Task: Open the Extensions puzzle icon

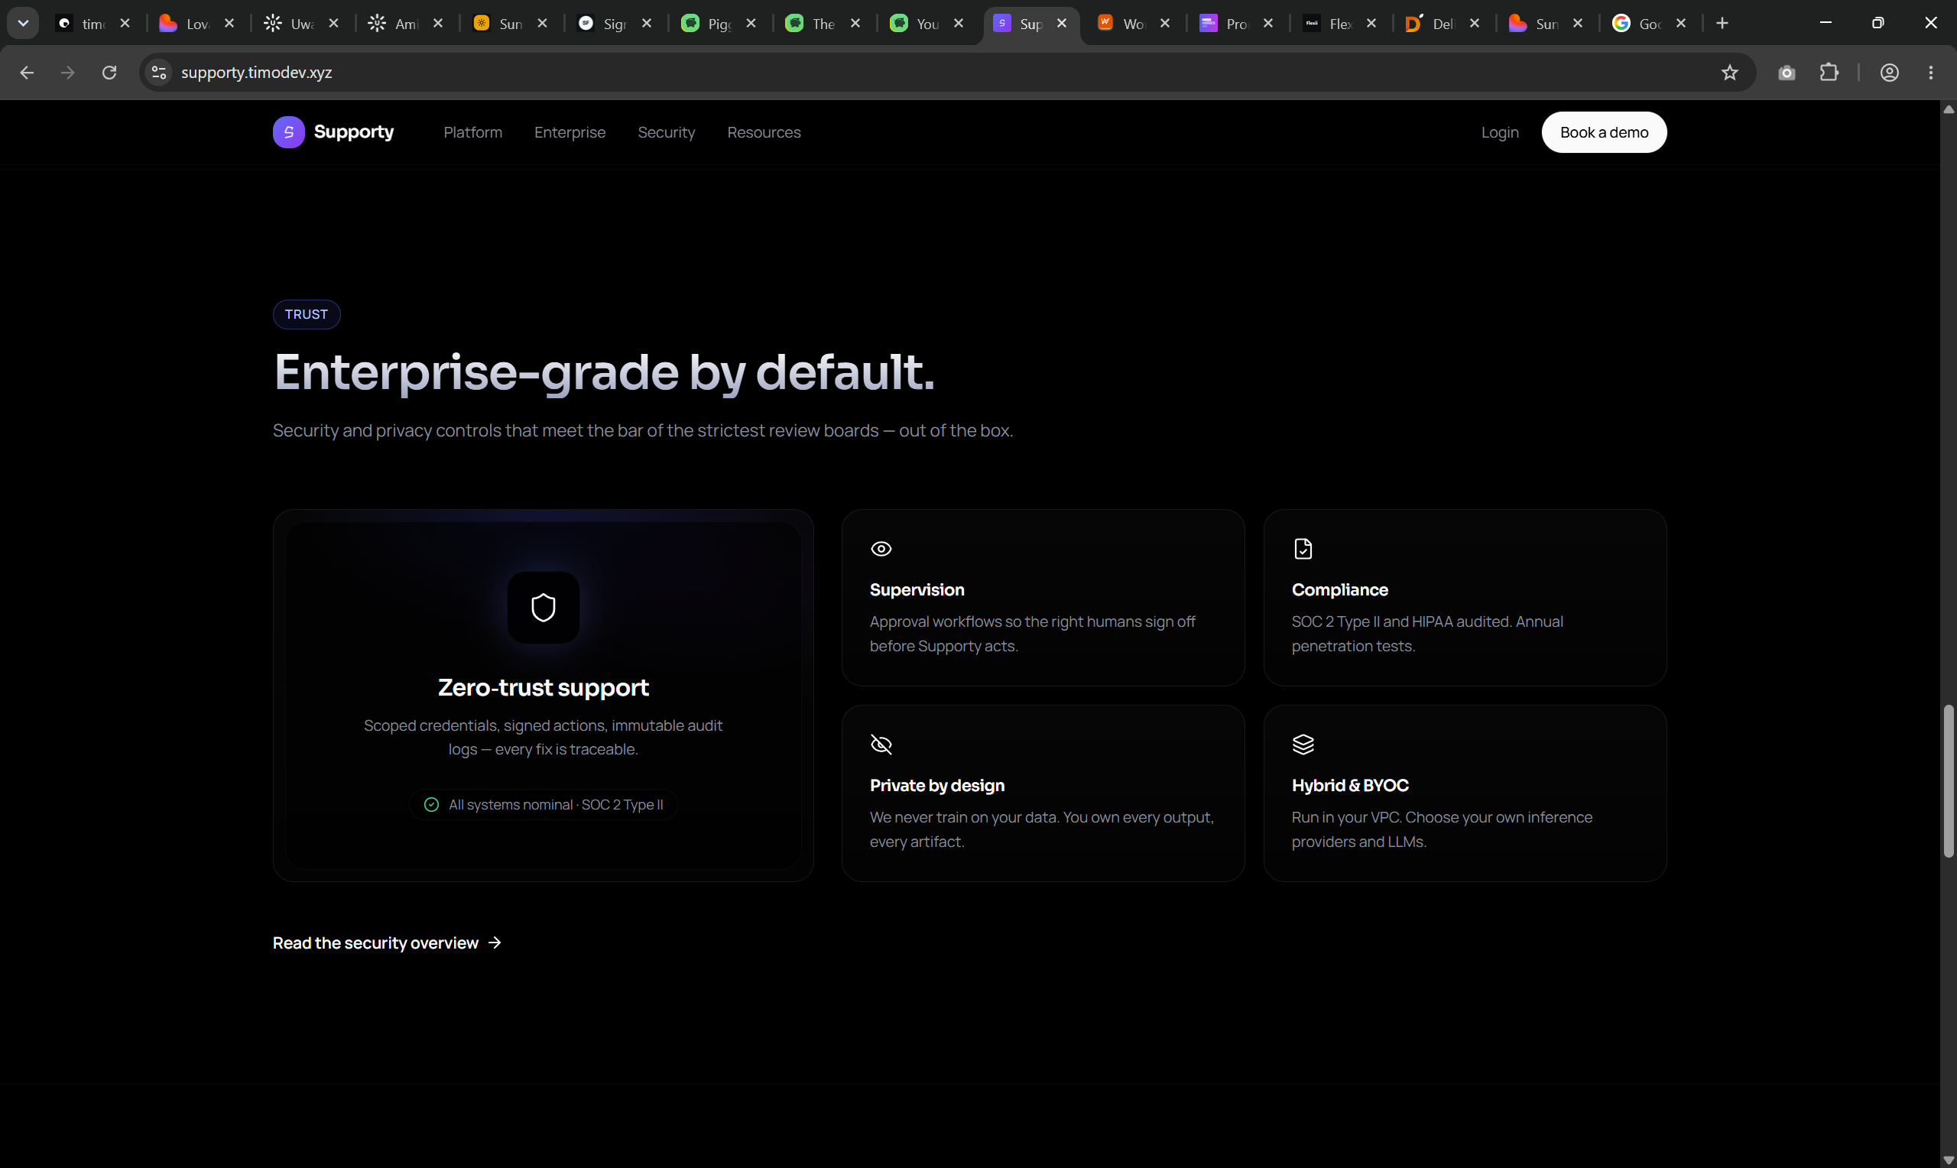Action: 1829,73
